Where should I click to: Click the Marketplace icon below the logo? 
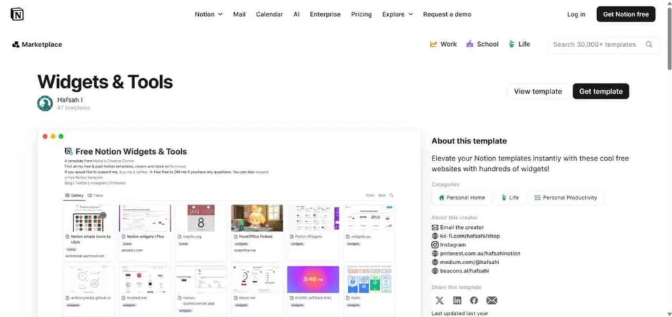pyautogui.click(x=15, y=45)
